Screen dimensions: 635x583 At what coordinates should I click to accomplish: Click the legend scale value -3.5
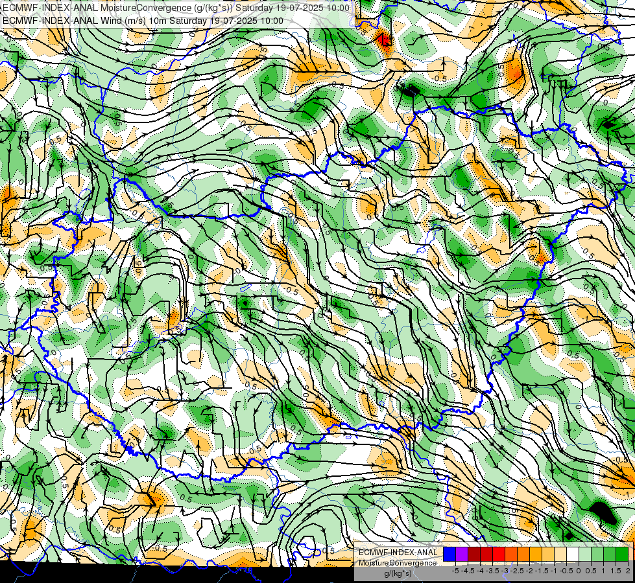(x=492, y=571)
